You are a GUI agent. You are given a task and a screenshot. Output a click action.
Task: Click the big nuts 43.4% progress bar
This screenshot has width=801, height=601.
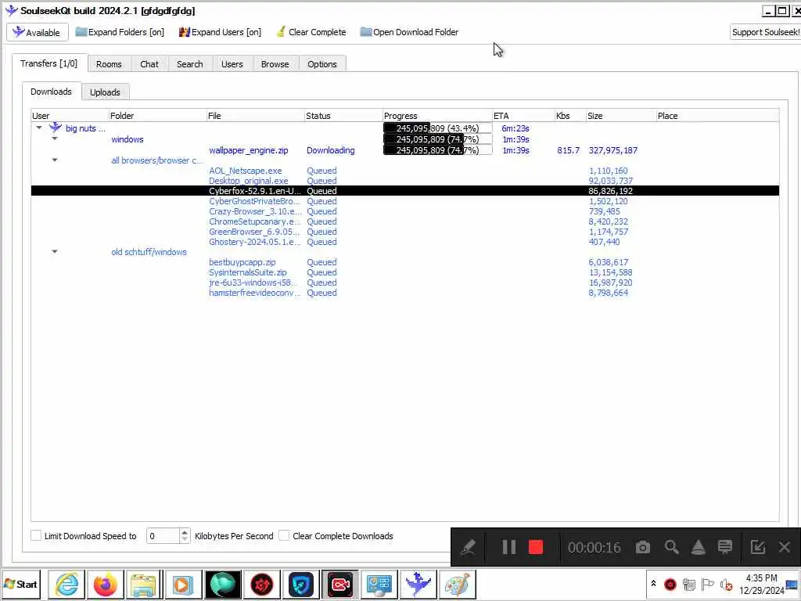pyautogui.click(x=437, y=128)
